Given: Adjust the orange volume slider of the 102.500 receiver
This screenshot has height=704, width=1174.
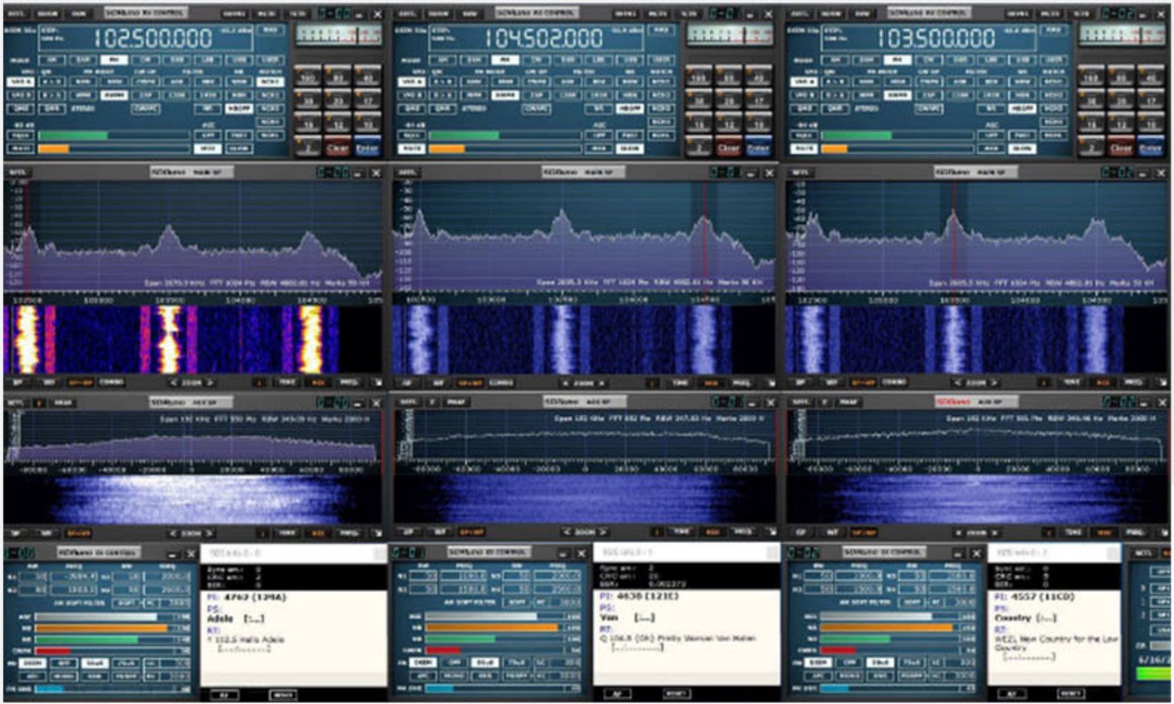Looking at the screenshot, I should [x=113, y=148].
